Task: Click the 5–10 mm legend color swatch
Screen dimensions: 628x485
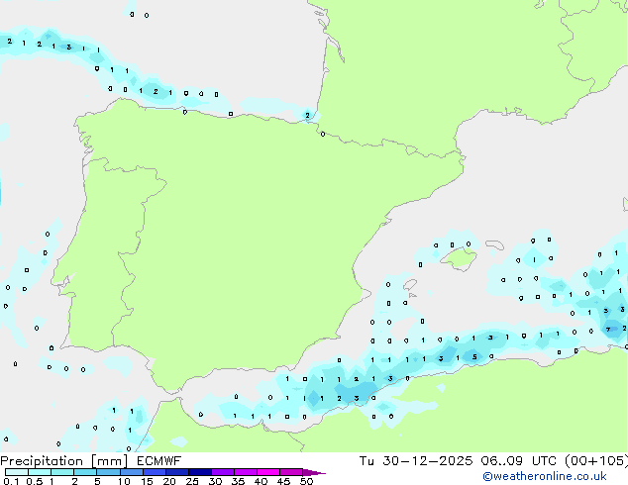Action: click(x=108, y=472)
